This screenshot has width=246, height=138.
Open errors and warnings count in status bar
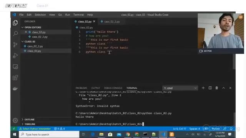(60, 129)
